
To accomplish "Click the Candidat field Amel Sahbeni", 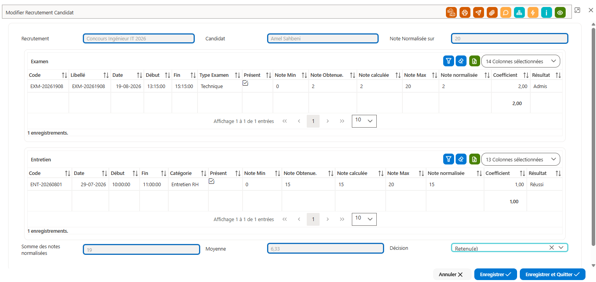I will tap(323, 38).
